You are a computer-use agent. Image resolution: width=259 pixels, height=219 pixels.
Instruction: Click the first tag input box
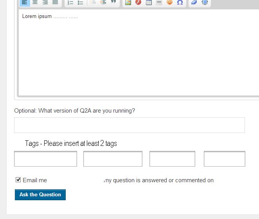45,159
